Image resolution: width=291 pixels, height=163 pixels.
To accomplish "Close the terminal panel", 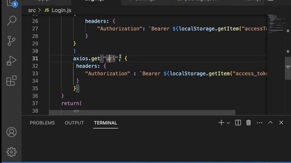I will [281, 123].
